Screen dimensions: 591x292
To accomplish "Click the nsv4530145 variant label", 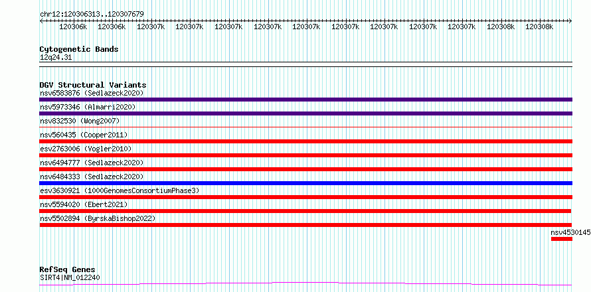I will [x=570, y=232].
